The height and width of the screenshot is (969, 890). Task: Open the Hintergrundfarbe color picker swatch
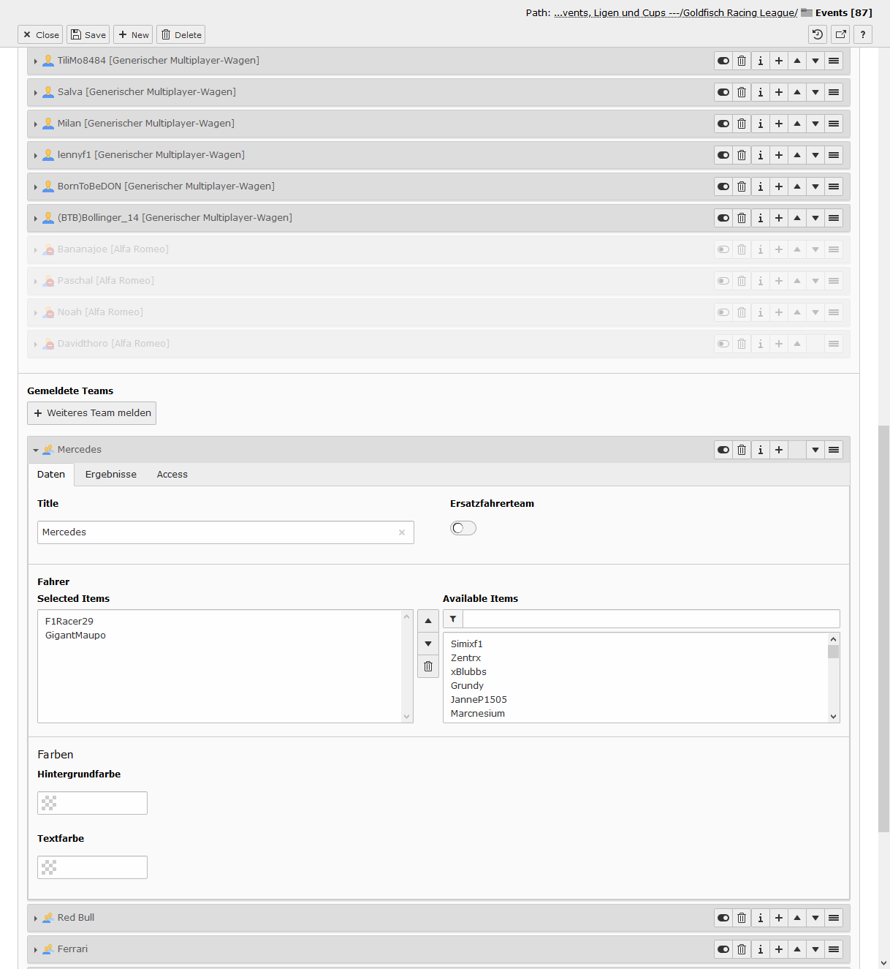tap(49, 803)
